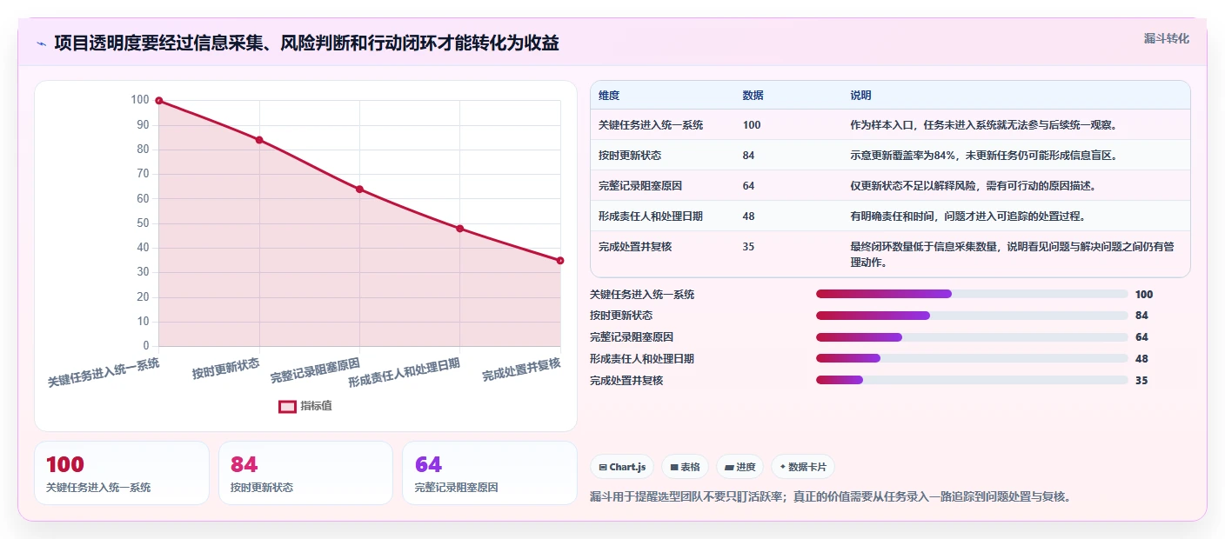
Task: Click the x-axis label 按时更新状态 on the chart
Action: (x=226, y=369)
